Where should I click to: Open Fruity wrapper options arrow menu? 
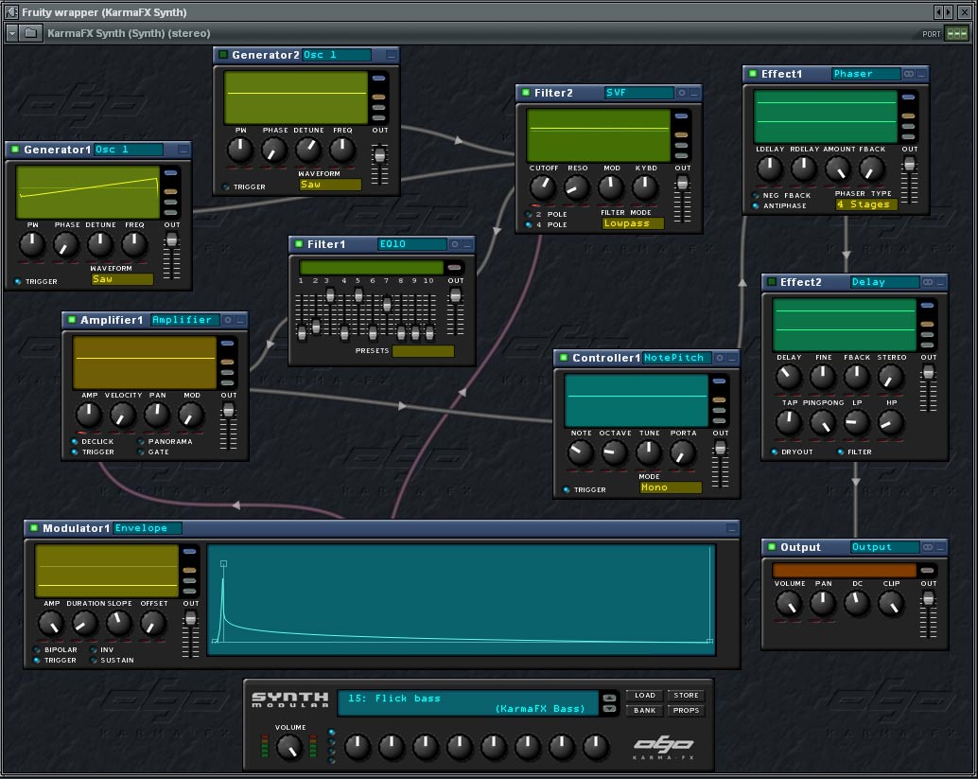click(12, 33)
